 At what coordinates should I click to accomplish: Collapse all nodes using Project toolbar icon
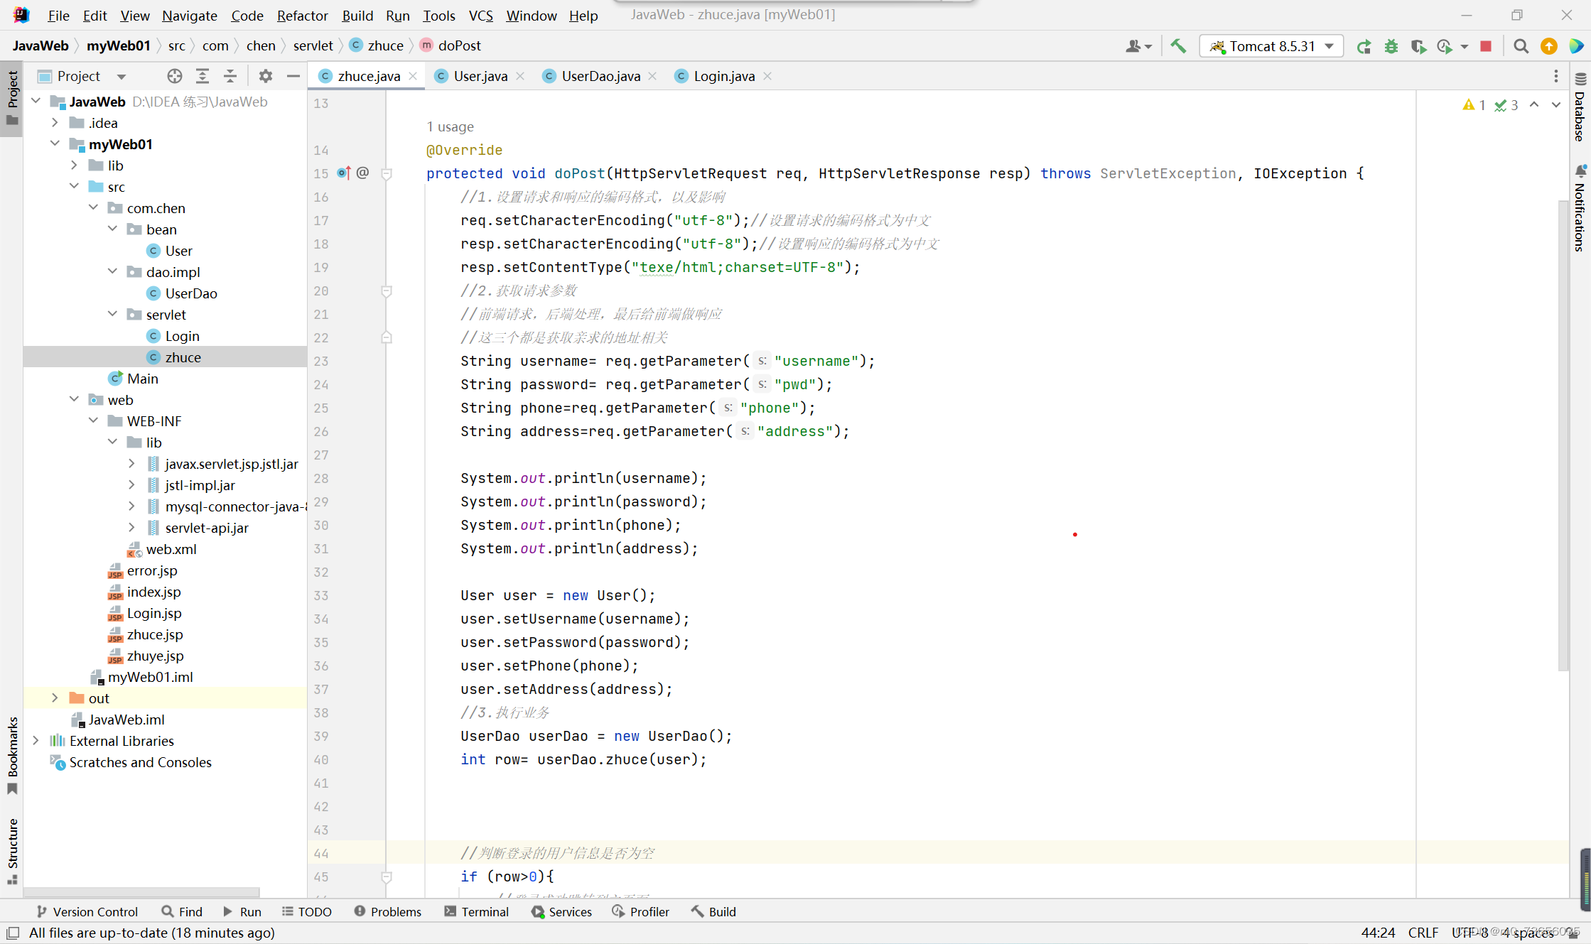coord(230,76)
